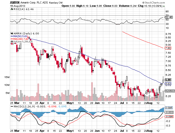
Task: Click the -0.003 tag on MACD right axis
Action: (169, 112)
